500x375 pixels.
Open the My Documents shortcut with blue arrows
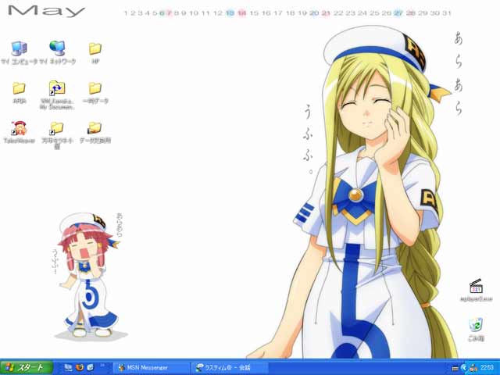57,88
